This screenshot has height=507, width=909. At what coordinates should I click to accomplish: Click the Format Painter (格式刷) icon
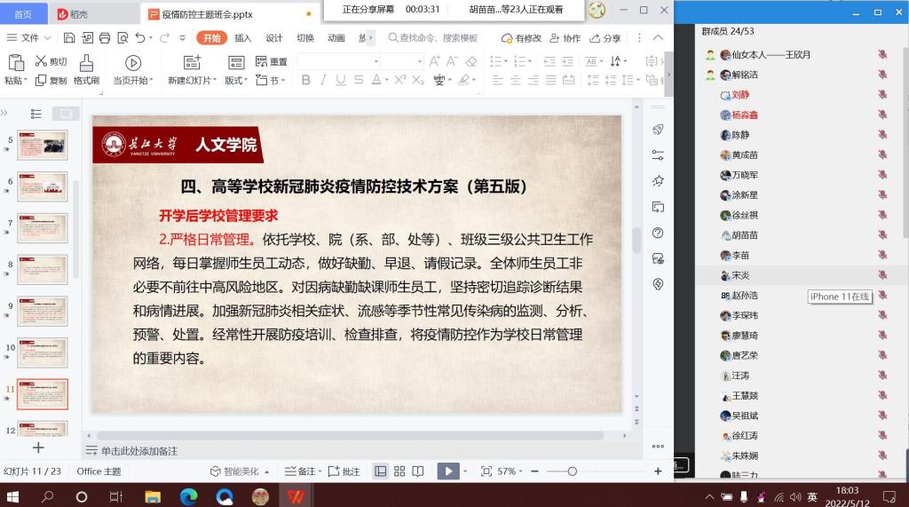[86, 63]
